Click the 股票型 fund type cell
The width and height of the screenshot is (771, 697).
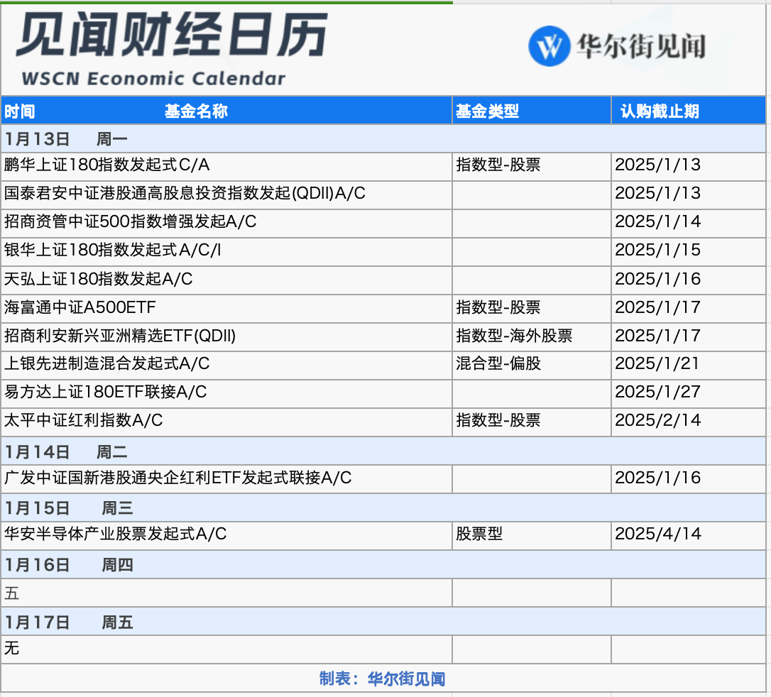[479, 534]
